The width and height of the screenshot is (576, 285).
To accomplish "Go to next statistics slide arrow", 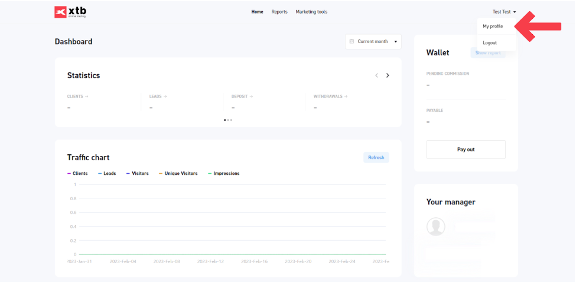I will (x=388, y=75).
